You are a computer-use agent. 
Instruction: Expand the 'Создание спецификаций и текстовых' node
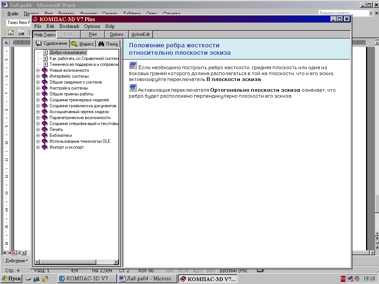click(38, 124)
